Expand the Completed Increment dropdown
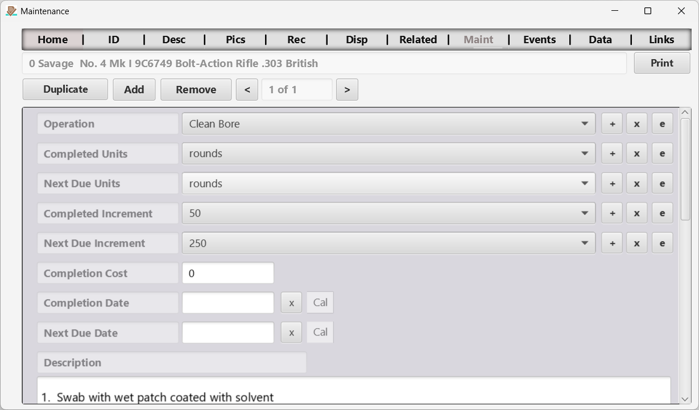 [x=388, y=213]
